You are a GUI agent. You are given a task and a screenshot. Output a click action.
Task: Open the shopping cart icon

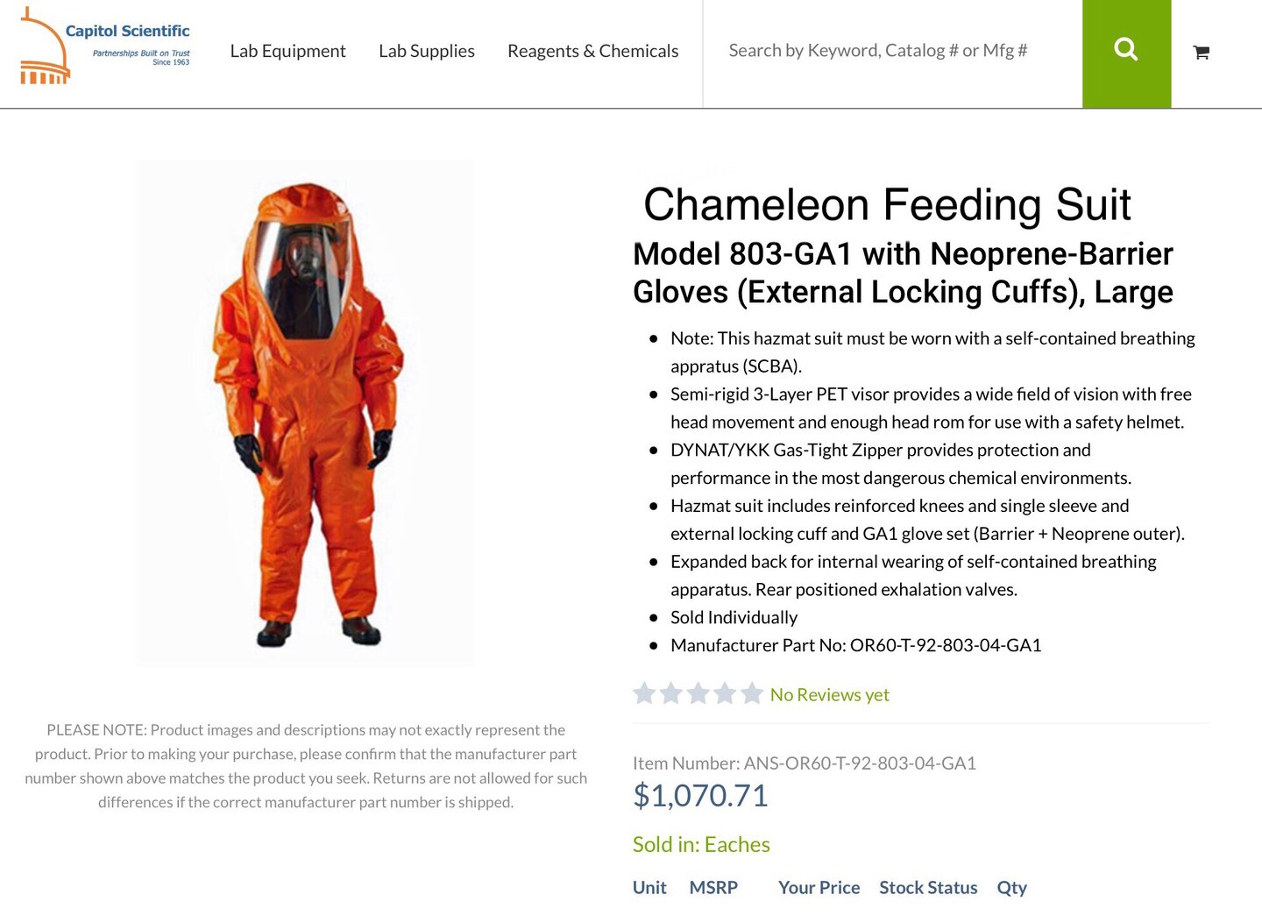(1202, 53)
